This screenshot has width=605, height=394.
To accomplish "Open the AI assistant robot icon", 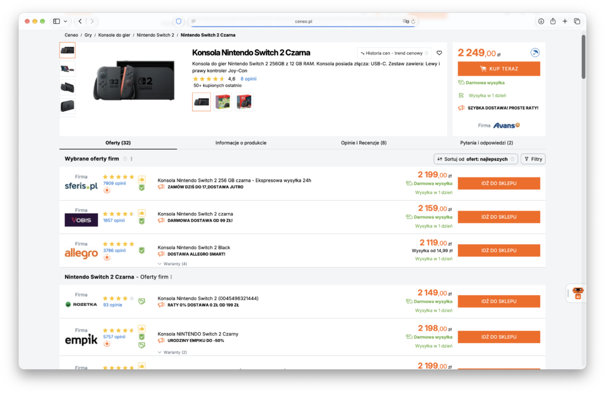I will (578, 293).
